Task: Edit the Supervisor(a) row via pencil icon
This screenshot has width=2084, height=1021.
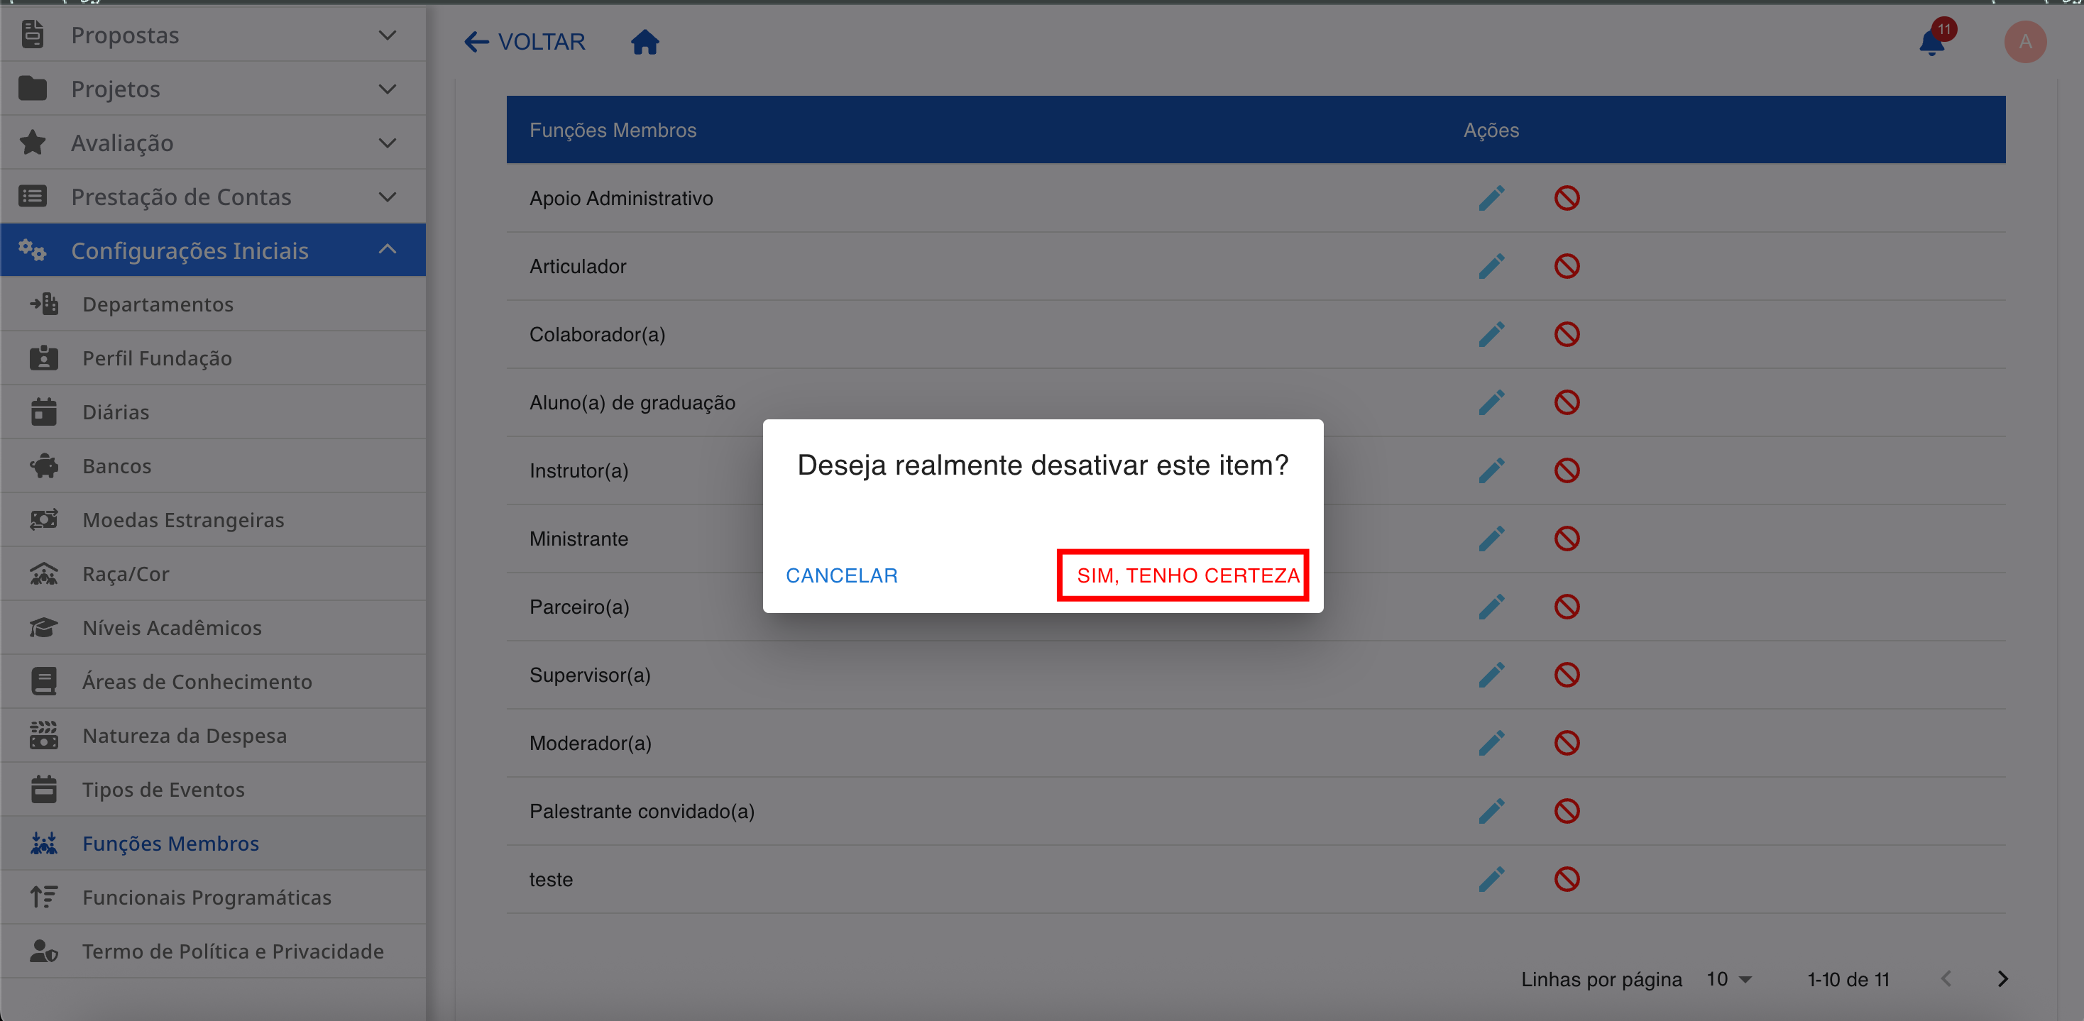Action: [1491, 675]
